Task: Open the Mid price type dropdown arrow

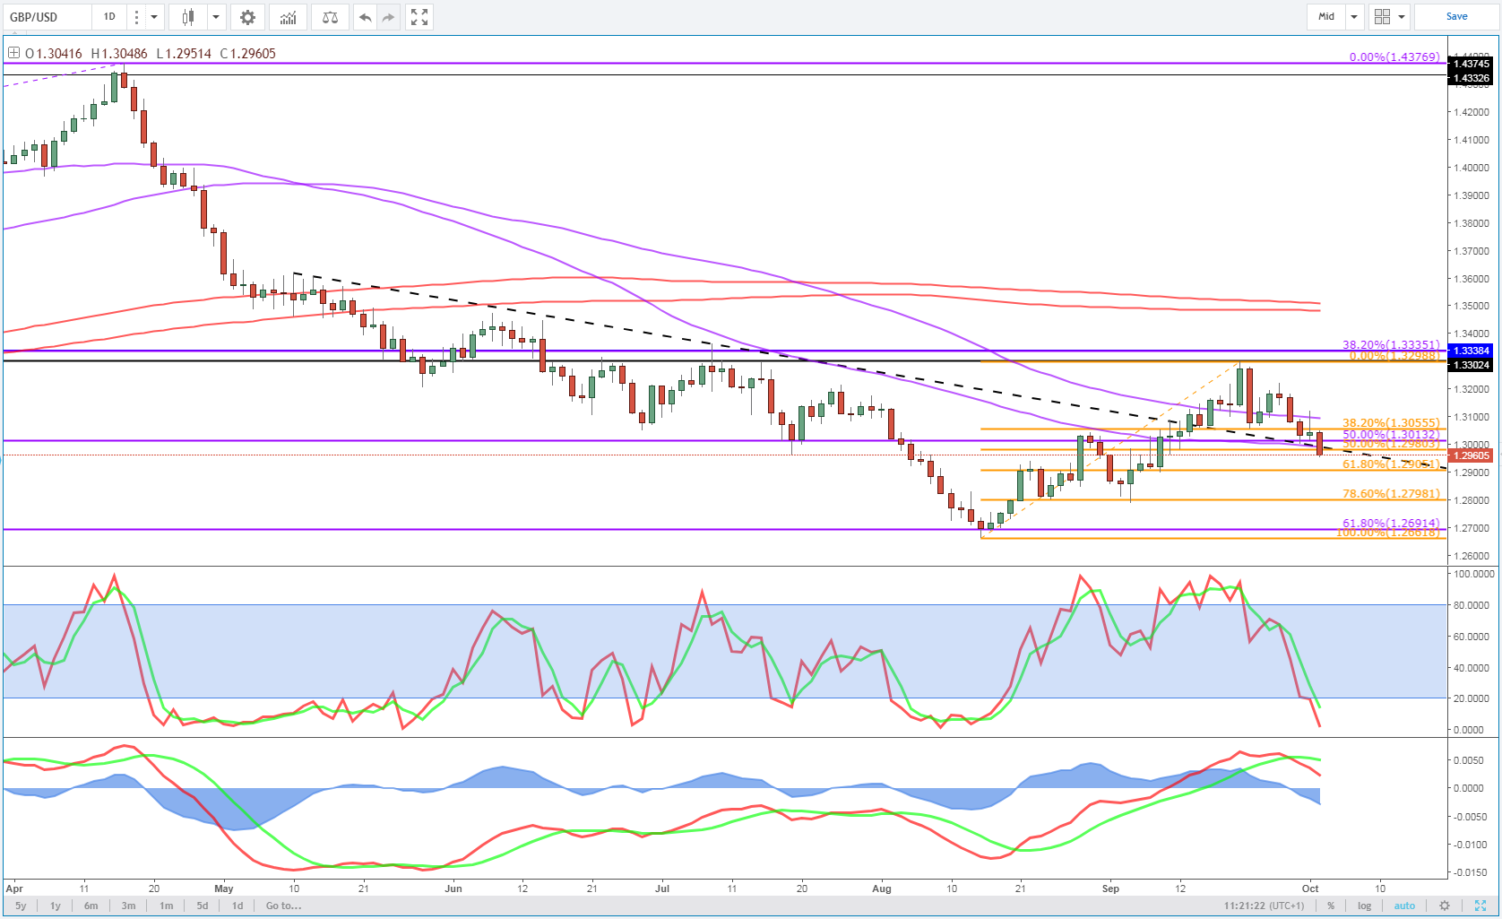Action: coord(1354,17)
